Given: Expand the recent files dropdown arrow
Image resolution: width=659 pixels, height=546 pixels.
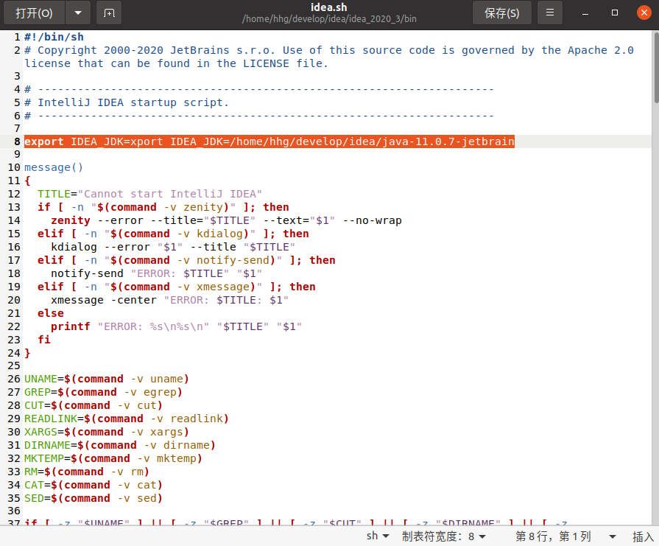Looking at the screenshot, I should 78,13.
